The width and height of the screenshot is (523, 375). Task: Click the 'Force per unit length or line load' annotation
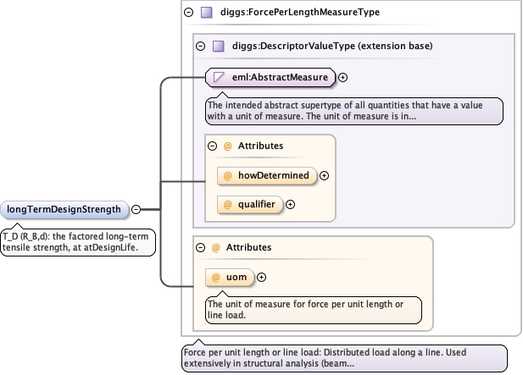tap(344, 358)
